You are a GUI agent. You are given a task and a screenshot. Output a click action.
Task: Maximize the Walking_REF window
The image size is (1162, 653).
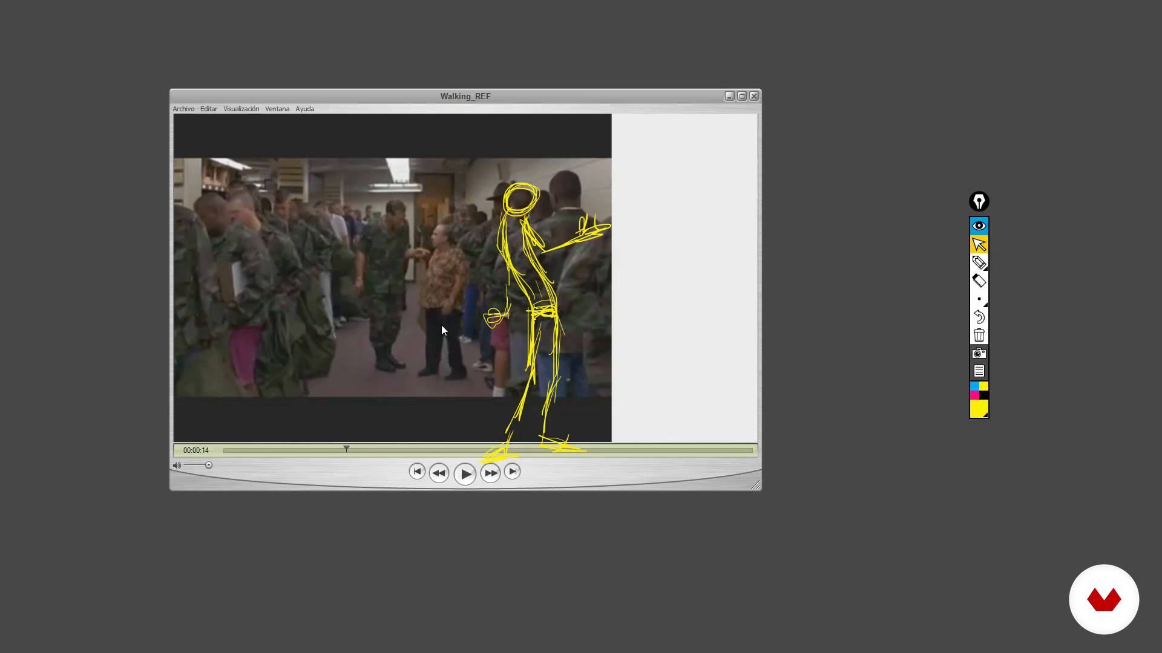(741, 96)
